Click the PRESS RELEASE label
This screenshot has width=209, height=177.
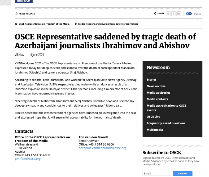click(27, 13)
